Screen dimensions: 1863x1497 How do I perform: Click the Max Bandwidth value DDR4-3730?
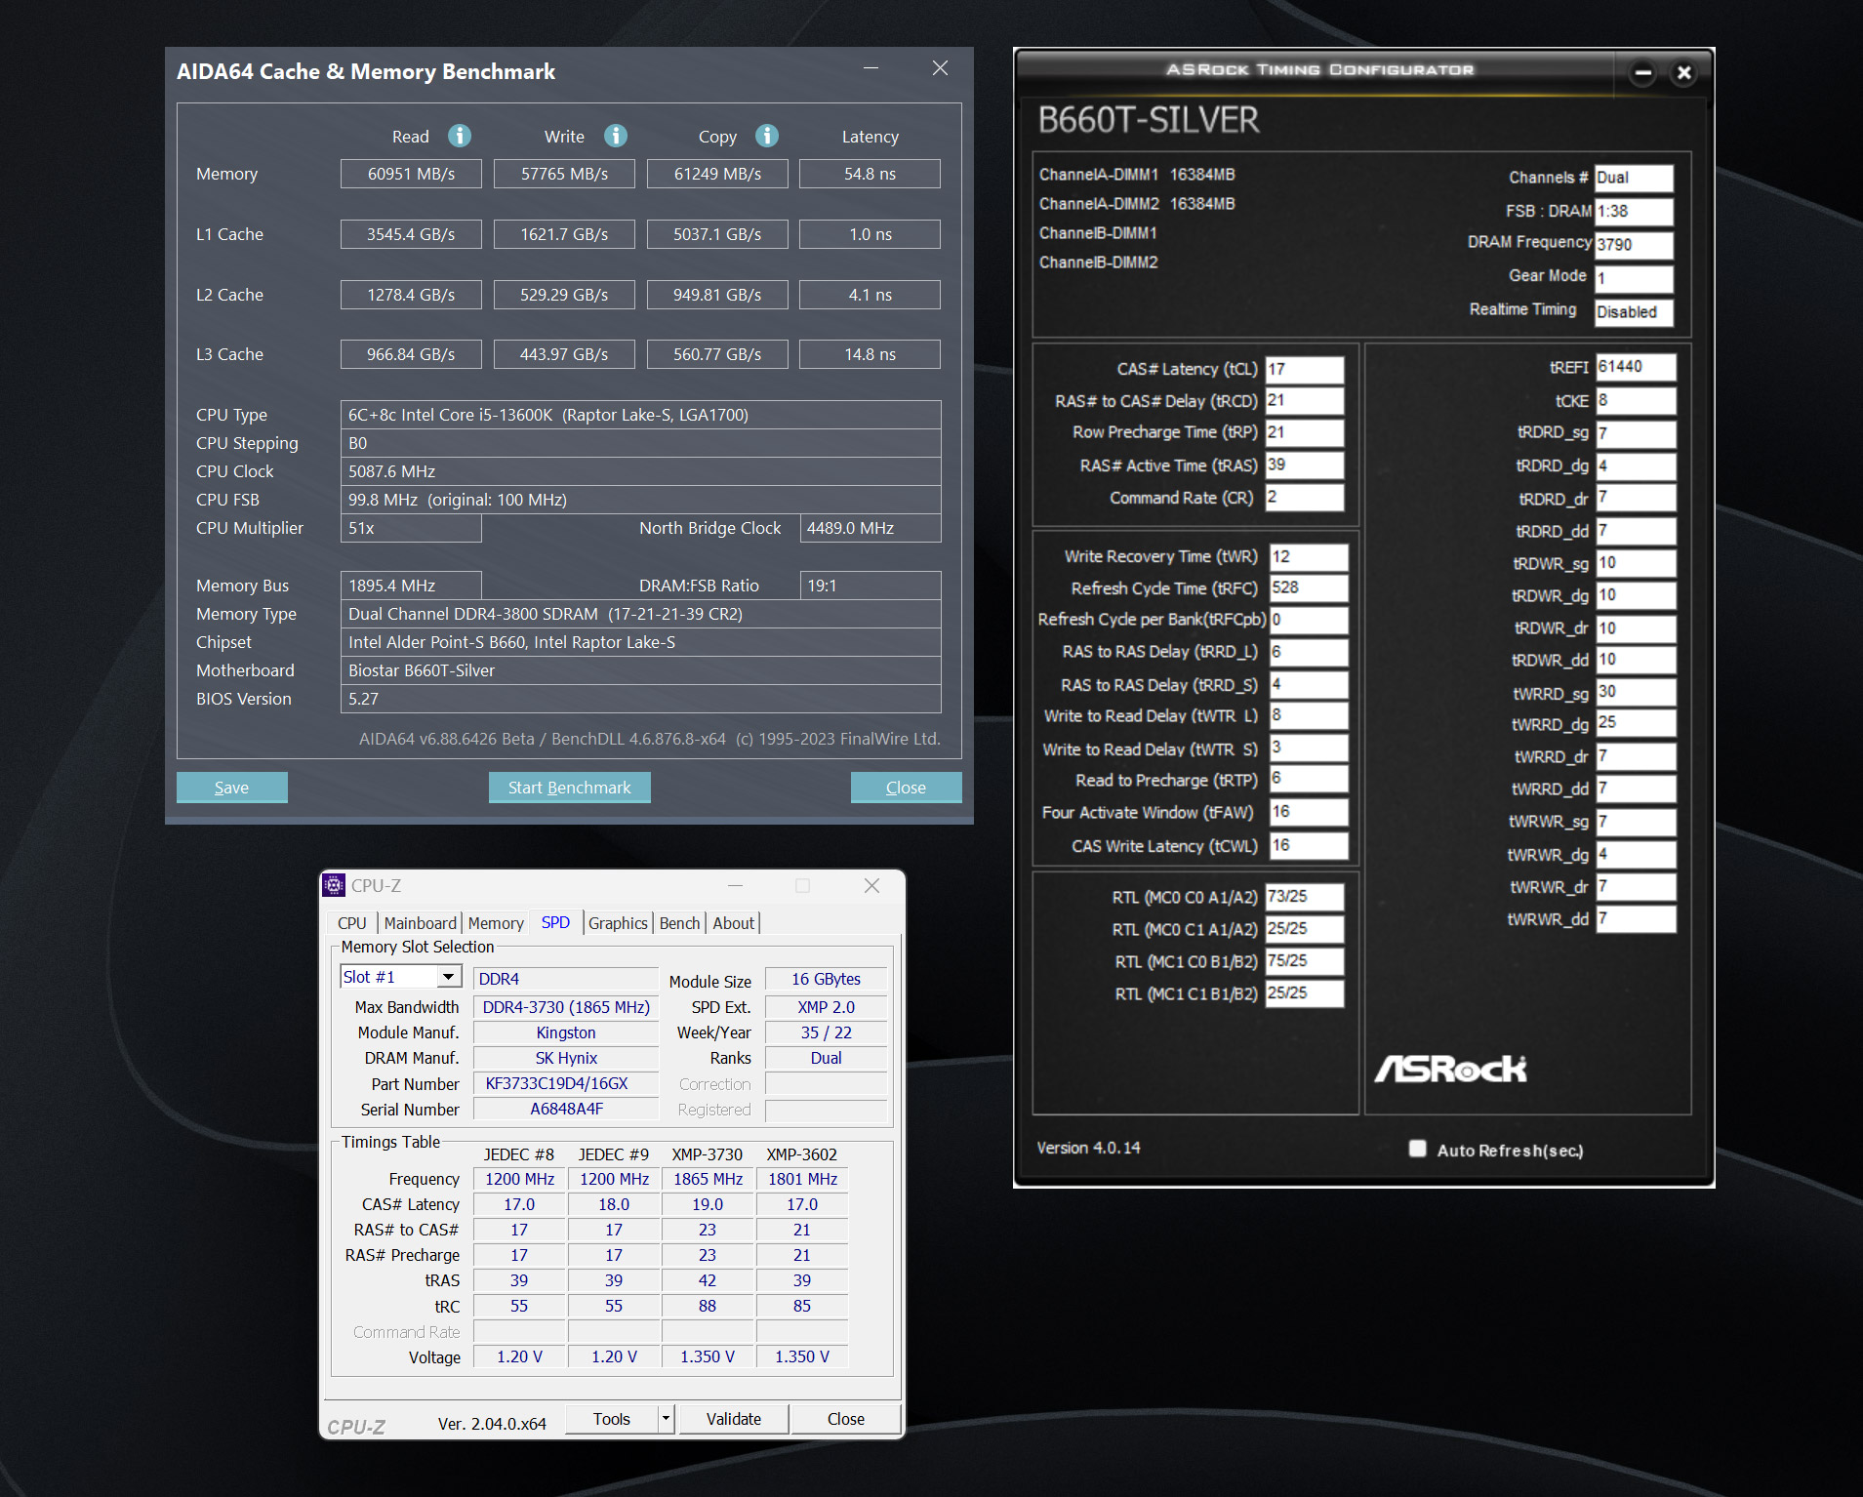pos(566,1007)
